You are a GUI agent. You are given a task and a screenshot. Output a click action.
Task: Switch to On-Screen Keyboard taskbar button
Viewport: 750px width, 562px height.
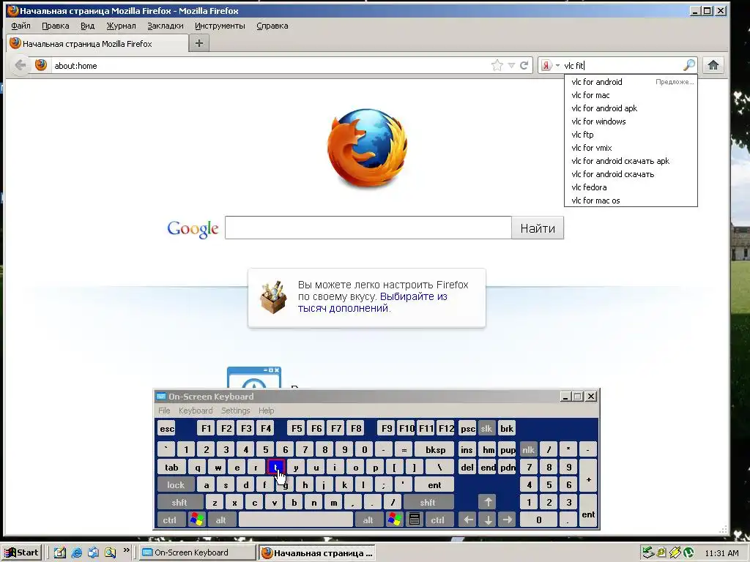tap(197, 552)
